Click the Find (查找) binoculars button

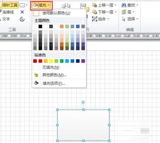(x=128, y=5)
